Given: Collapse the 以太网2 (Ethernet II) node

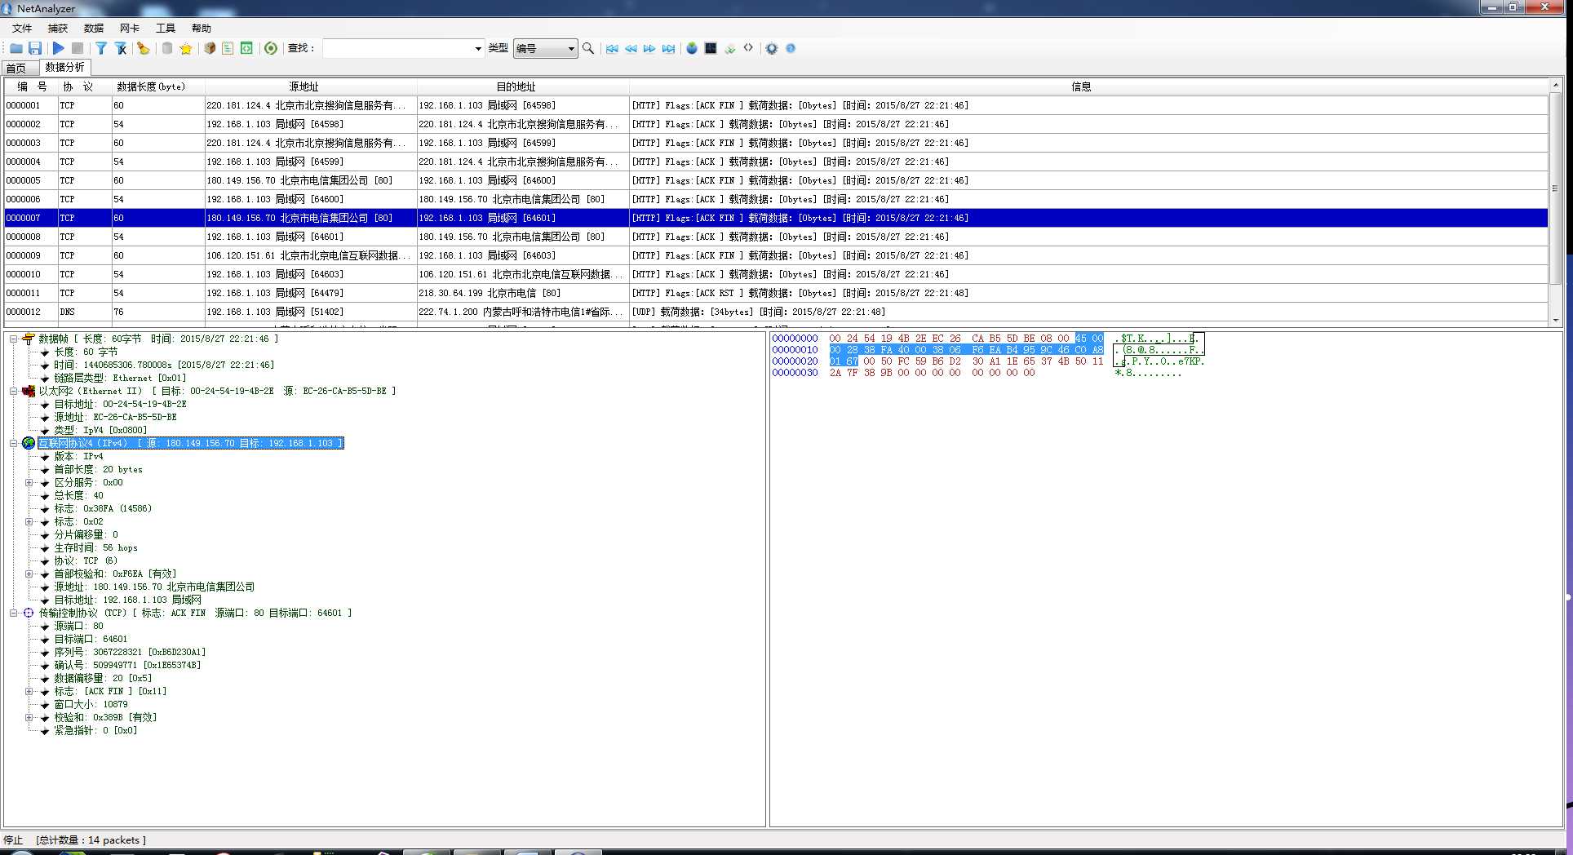Looking at the screenshot, I should click(x=13, y=391).
